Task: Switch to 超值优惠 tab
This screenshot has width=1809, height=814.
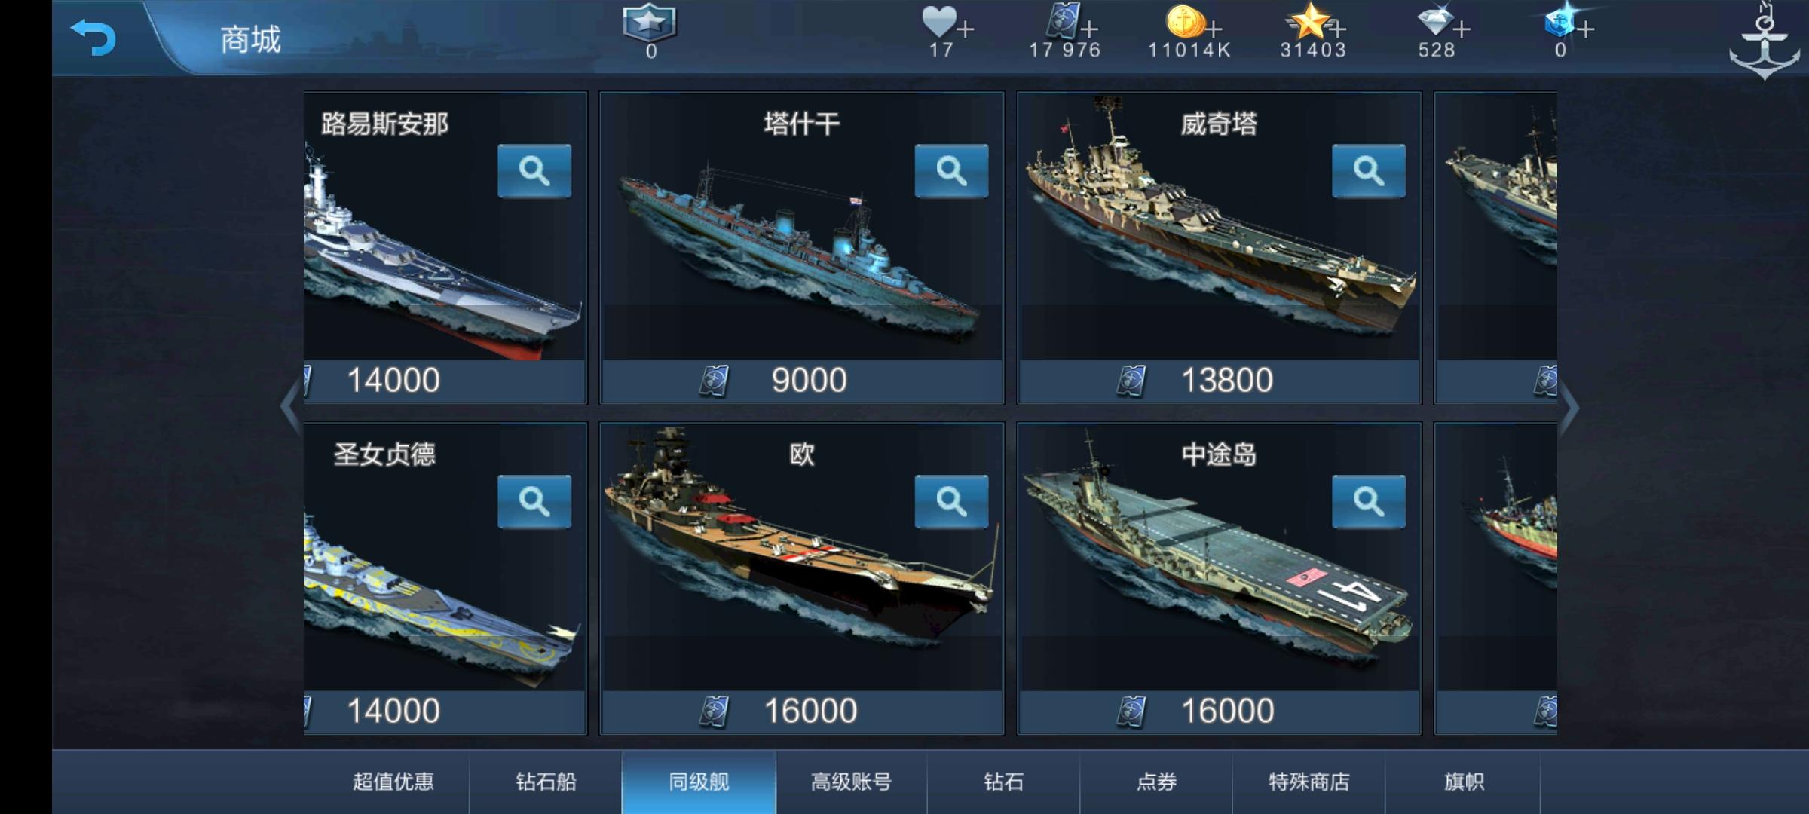Action: pyautogui.click(x=393, y=782)
